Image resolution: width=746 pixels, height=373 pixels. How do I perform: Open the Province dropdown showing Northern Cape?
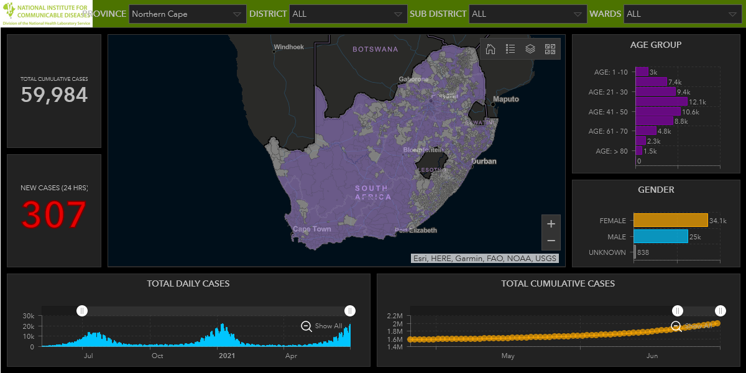click(187, 14)
